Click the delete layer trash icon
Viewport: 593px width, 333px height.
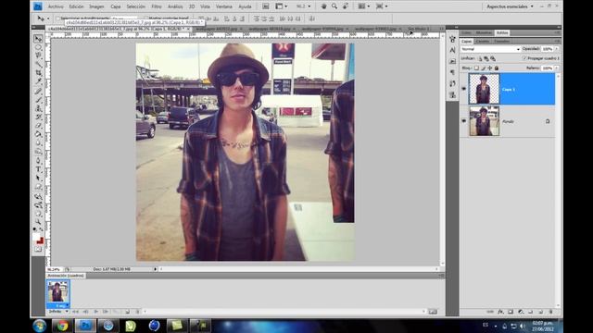[550, 312]
